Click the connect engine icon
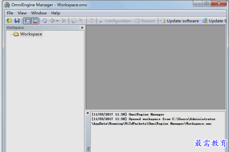The height and width of the screenshot is (152, 229). (x=74, y=21)
